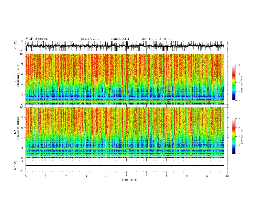Select the date "Sep. 27, 2017"
This screenshot has height=198, width=256.
pyautogui.click(x=90, y=39)
